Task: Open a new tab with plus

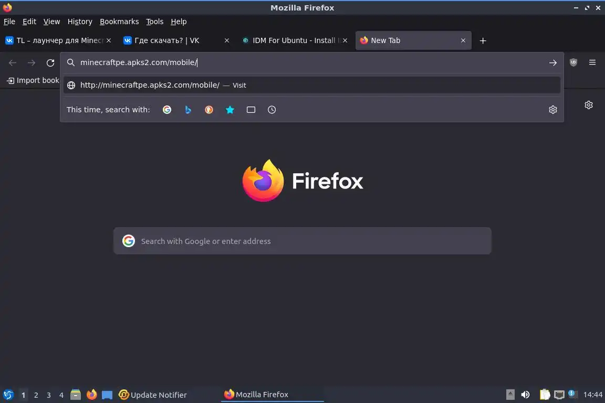Action: pyautogui.click(x=483, y=40)
